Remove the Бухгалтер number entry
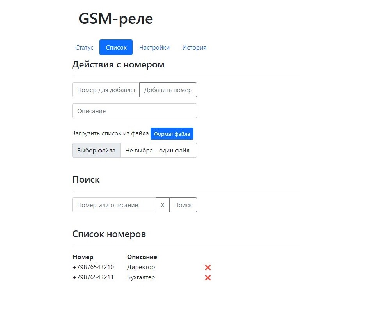This screenshot has height=312, width=390. pyautogui.click(x=208, y=278)
